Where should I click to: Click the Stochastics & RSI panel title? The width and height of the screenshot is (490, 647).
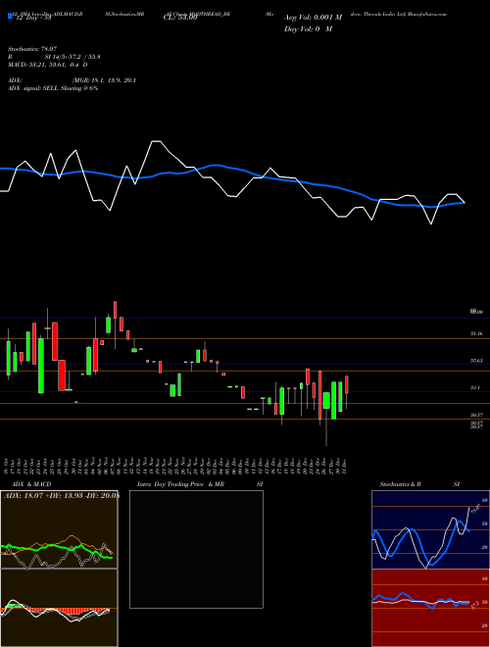pyautogui.click(x=419, y=484)
